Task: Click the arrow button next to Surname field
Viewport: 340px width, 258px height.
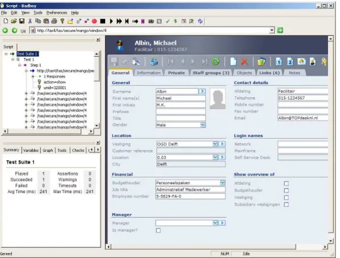Action: click(x=202, y=91)
